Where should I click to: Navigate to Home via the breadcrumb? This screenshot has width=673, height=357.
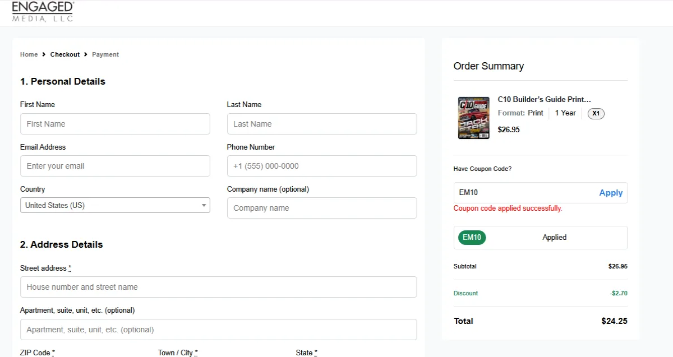point(29,54)
